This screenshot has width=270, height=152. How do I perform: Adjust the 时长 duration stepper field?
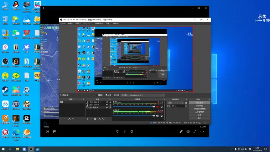pyautogui.click(x=178, y=106)
